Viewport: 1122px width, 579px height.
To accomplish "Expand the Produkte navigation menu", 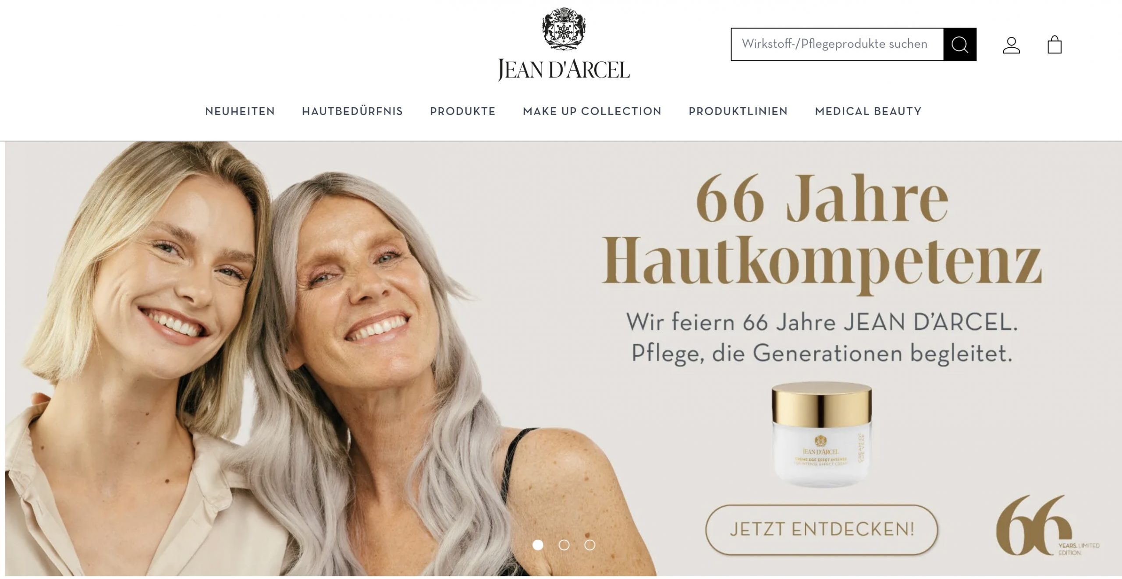I will [x=462, y=111].
